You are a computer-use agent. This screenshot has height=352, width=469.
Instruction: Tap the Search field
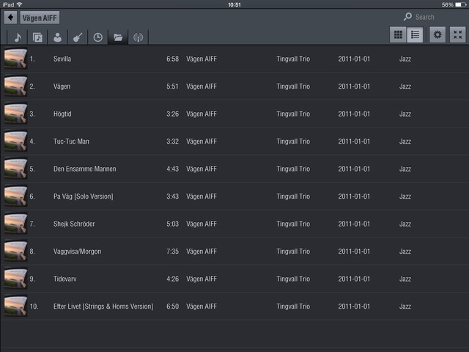pyautogui.click(x=432, y=17)
